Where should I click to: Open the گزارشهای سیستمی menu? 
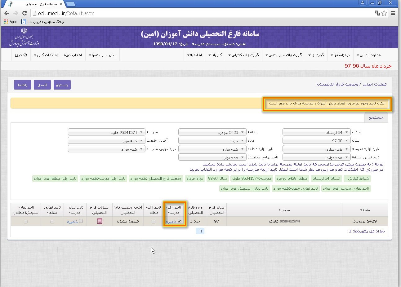(x=283, y=55)
